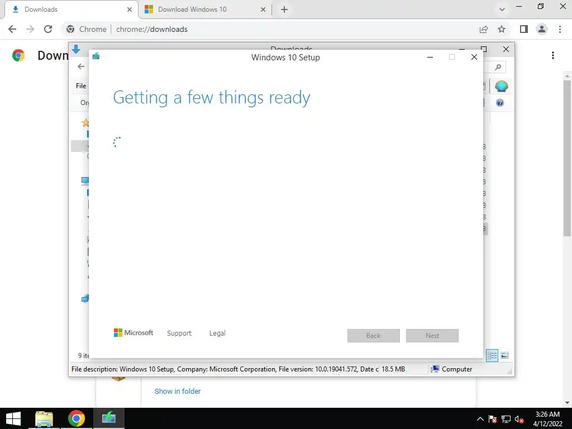
Task: Close the Downloads Chrome tab
Action: click(x=130, y=9)
